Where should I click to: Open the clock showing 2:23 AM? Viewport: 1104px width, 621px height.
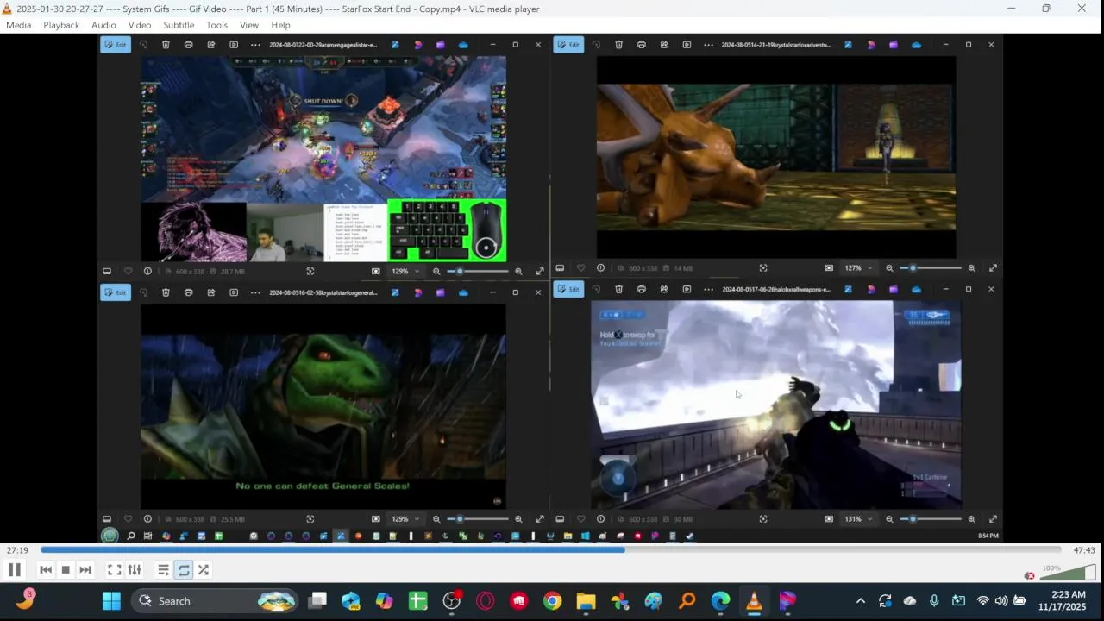click(1062, 601)
